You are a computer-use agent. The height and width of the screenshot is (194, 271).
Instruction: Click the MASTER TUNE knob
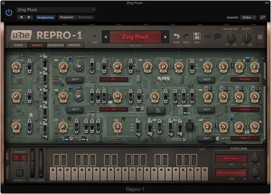[230, 38]
